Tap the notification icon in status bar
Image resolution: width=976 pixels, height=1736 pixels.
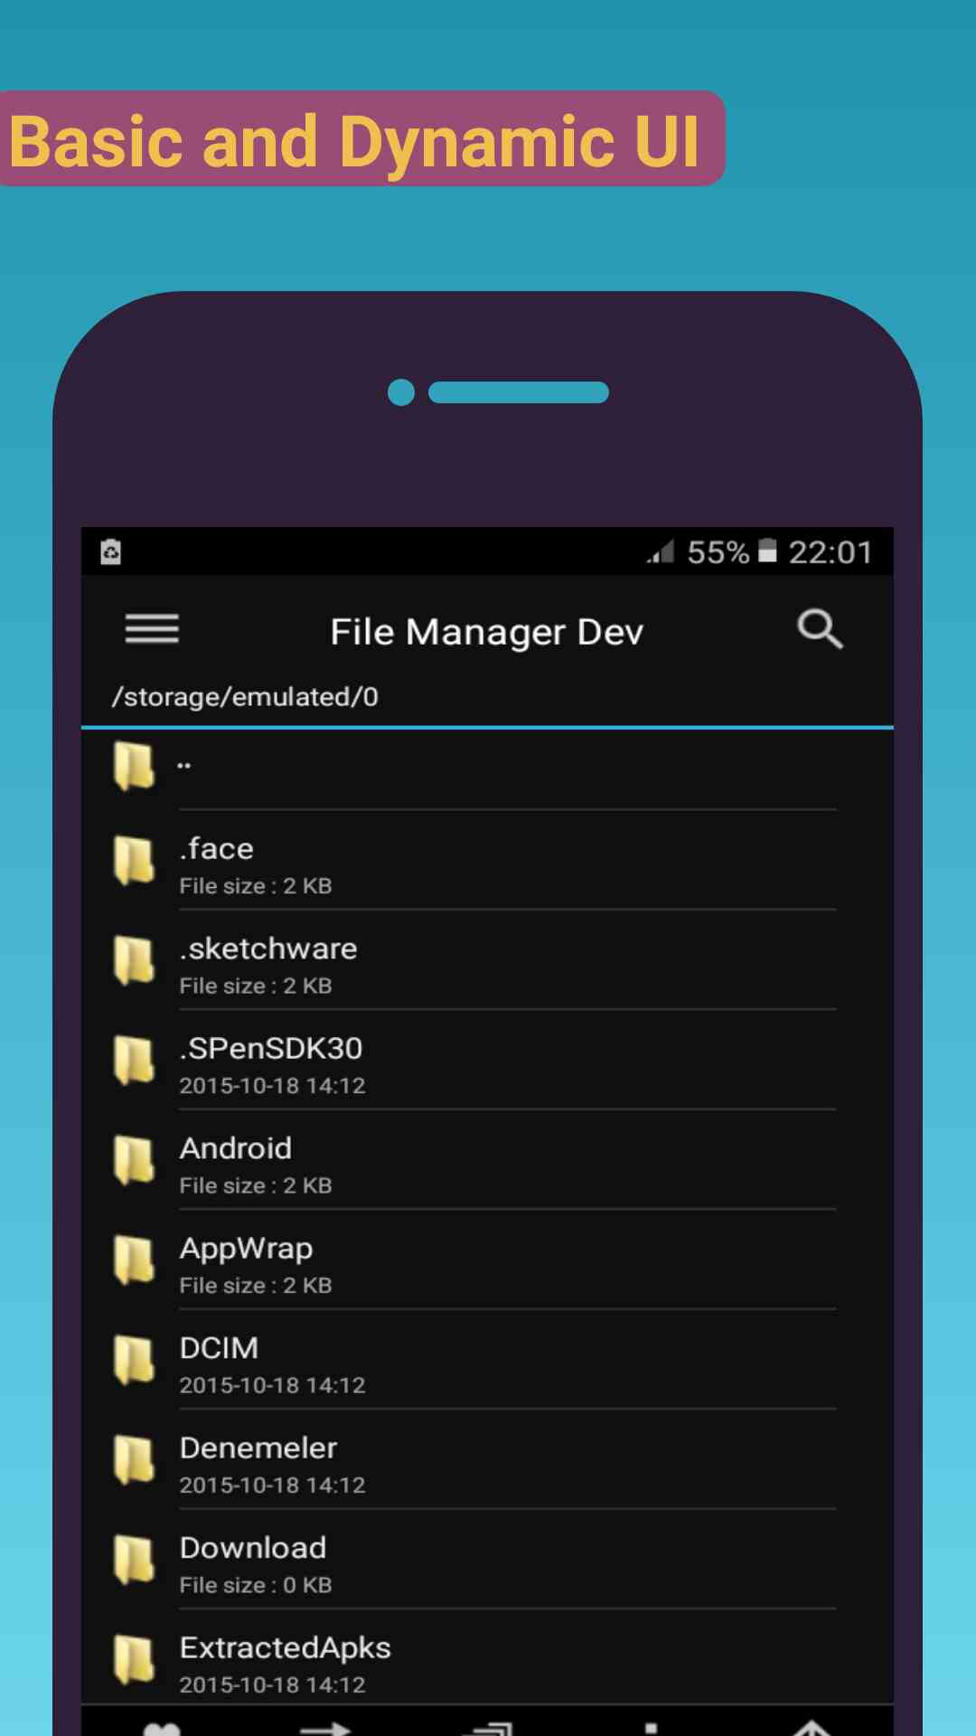click(111, 552)
